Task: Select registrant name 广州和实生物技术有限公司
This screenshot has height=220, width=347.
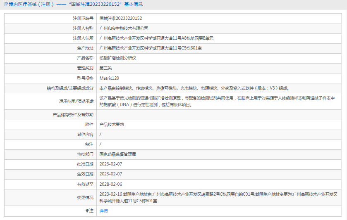Action: coord(124,28)
